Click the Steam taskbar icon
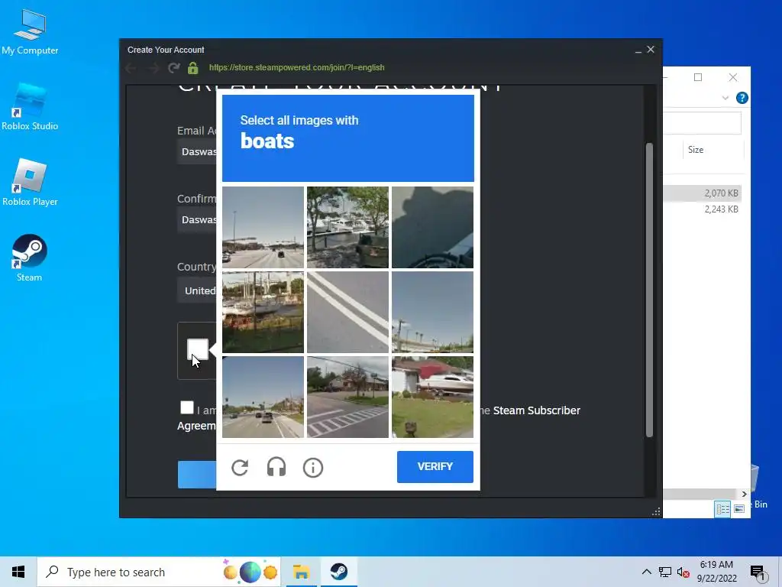This screenshot has height=587, width=782. click(338, 572)
